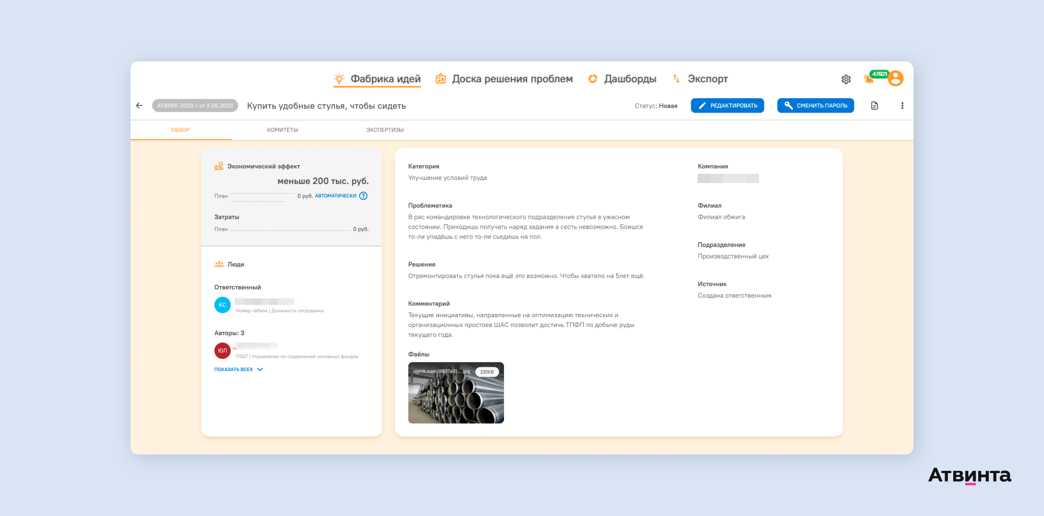The image size is (1044, 516).
Task: Click Номер табеля | Должность сотрудника text
Action: tap(279, 311)
